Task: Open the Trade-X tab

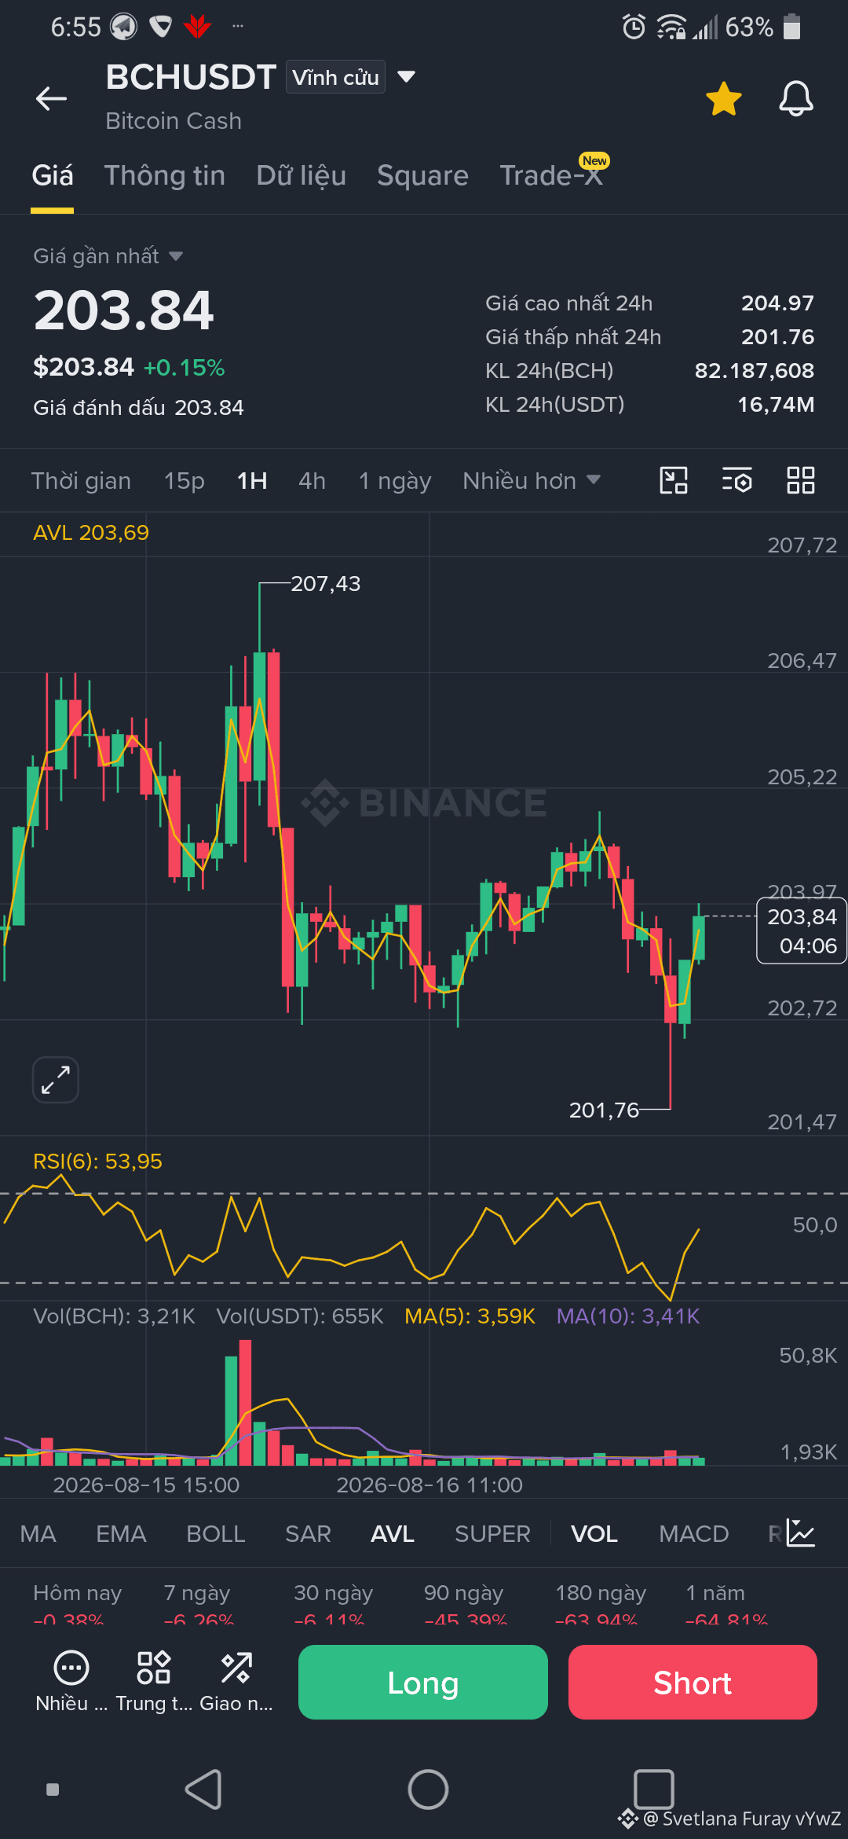Action: tap(551, 175)
